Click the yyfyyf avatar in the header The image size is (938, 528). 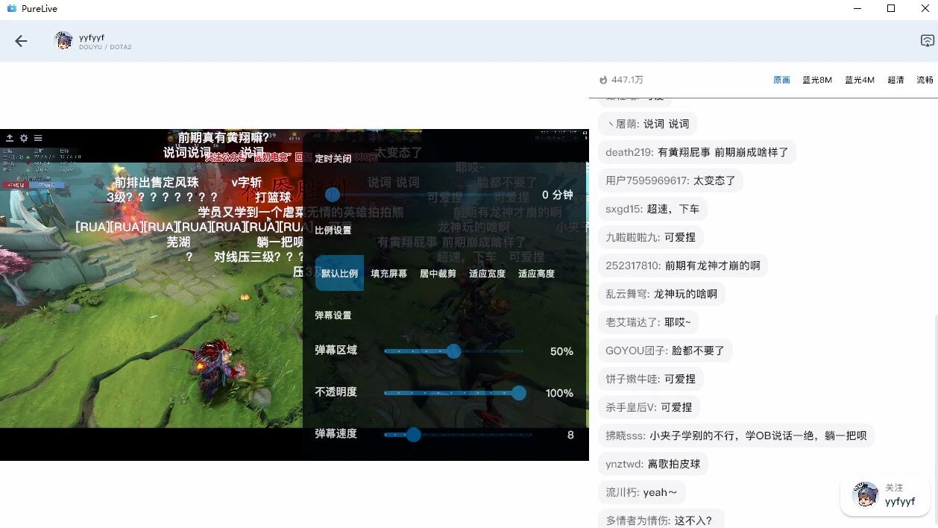pyautogui.click(x=64, y=41)
